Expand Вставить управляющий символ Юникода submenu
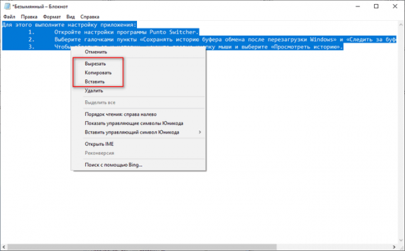Screen dimensions: 405x251 tap(138, 133)
